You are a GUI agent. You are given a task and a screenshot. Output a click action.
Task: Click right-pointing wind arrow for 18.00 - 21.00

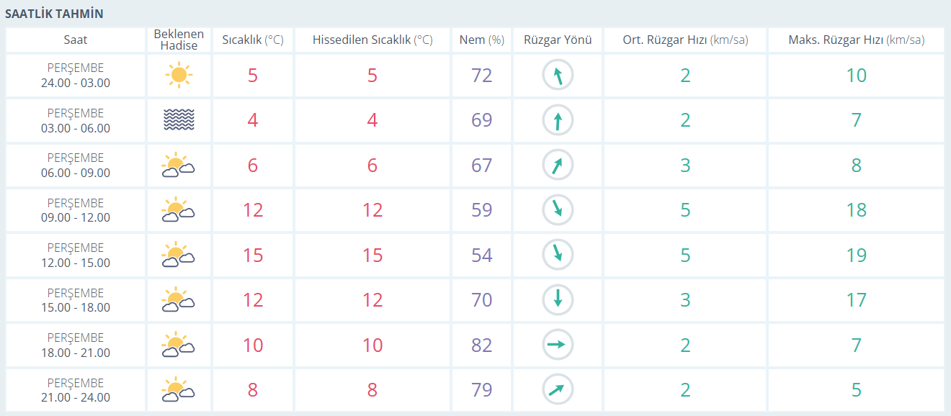tap(557, 345)
